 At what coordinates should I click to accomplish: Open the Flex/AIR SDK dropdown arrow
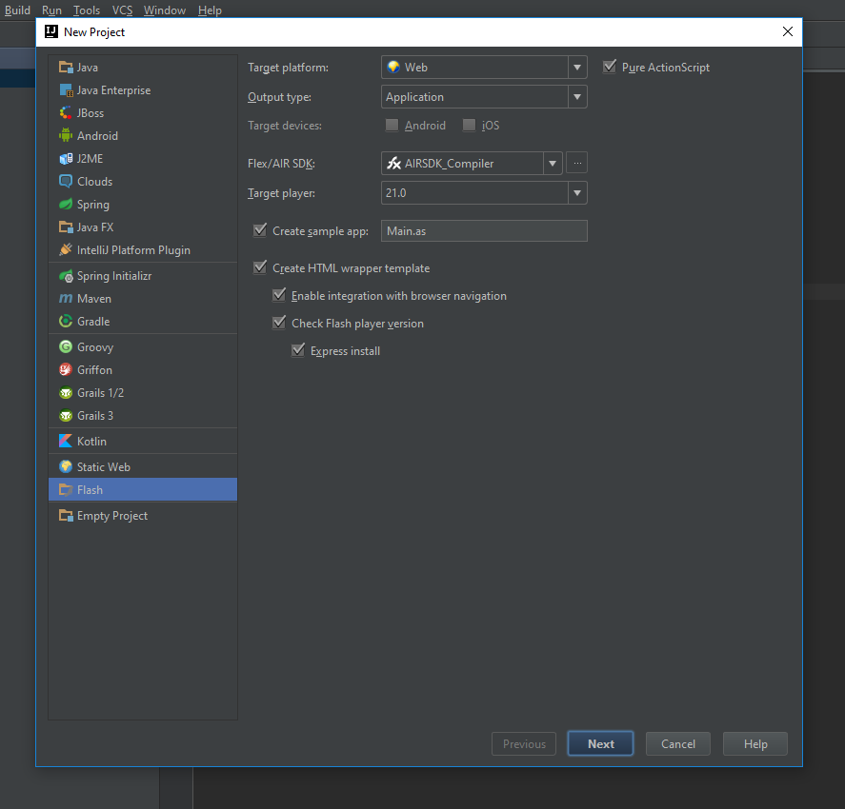[x=553, y=163]
